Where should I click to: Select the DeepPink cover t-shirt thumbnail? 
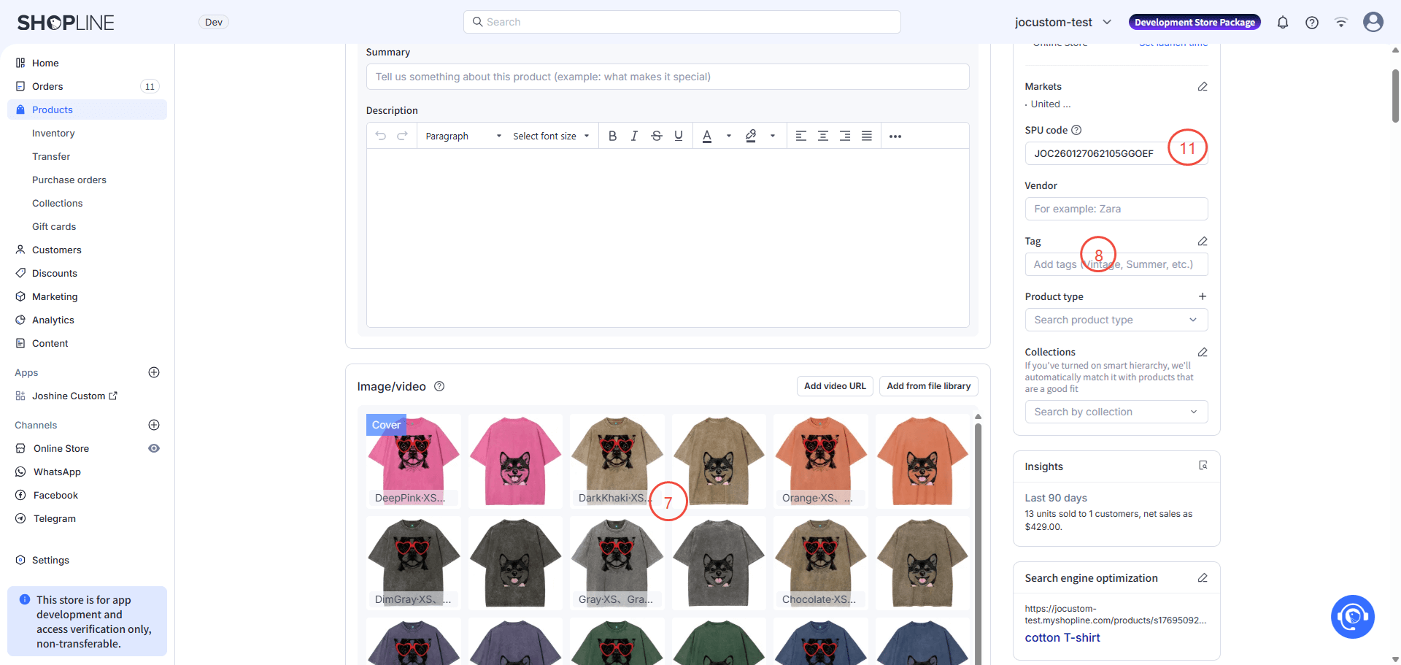pyautogui.click(x=413, y=461)
